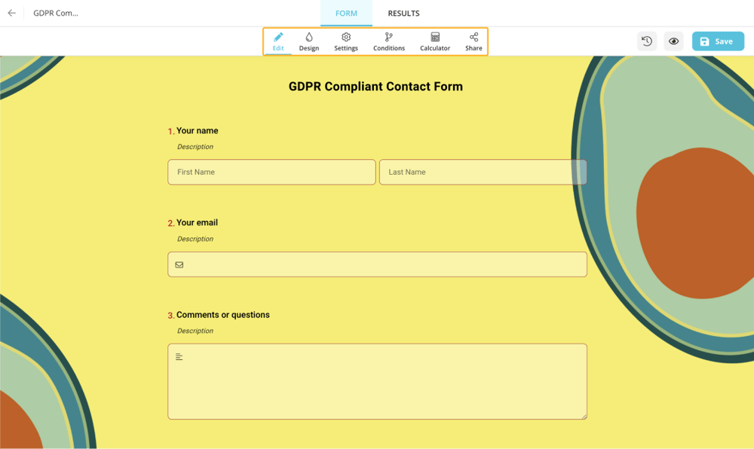The width and height of the screenshot is (754, 449).
Task: Save the form
Action: pos(717,41)
